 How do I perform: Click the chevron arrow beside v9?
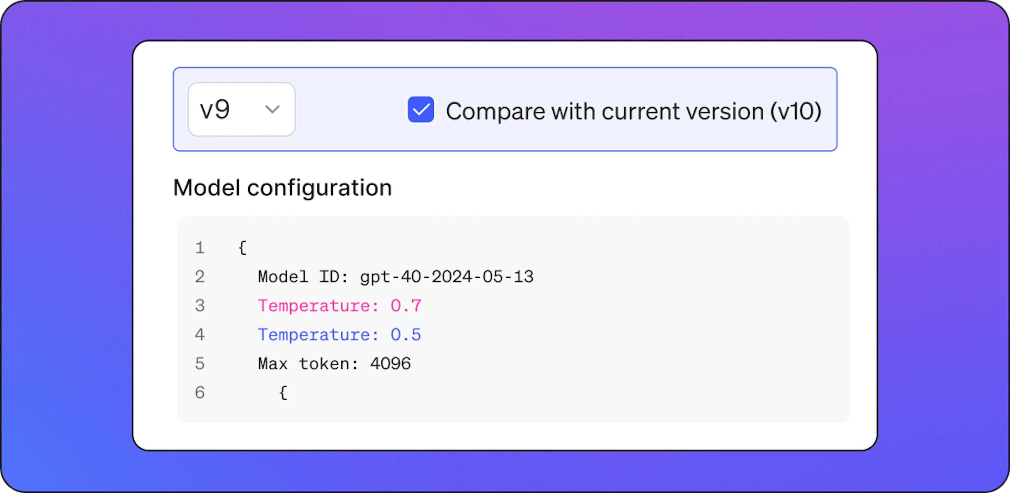click(x=272, y=109)
